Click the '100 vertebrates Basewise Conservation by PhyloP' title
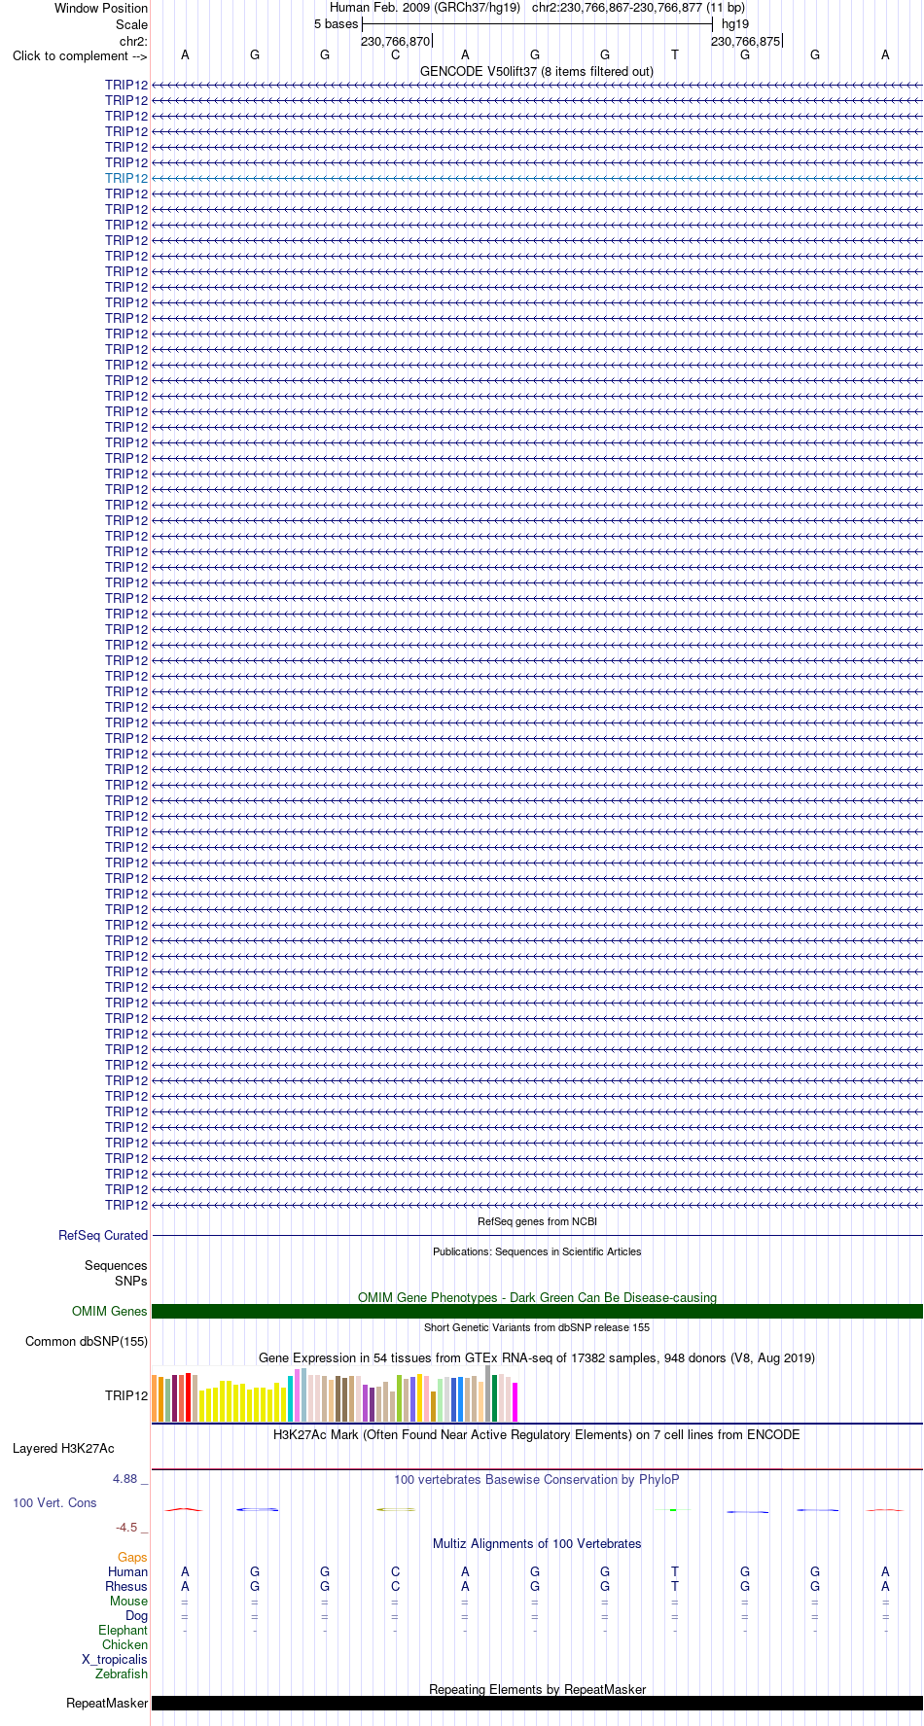 [x=537, y=1480]
